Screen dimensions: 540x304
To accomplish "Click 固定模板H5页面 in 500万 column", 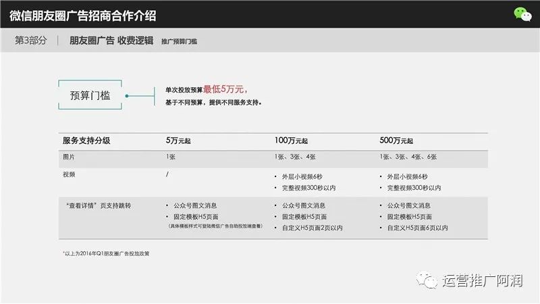I will pyautogui.click(x=409, y=217).
